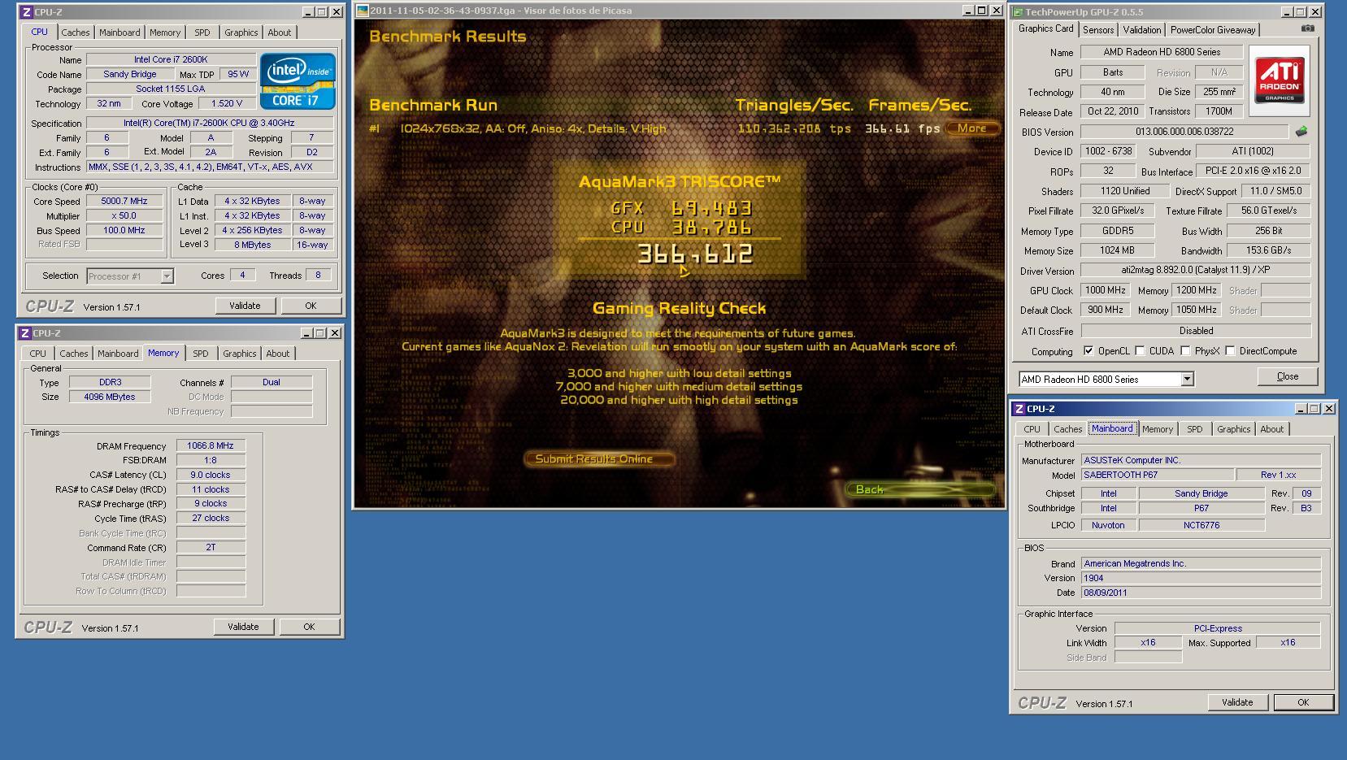Viewport: 1347px width, 760px height.
Task: Click the Memory Size 4096 MBytes value
Action: (110, 397)
